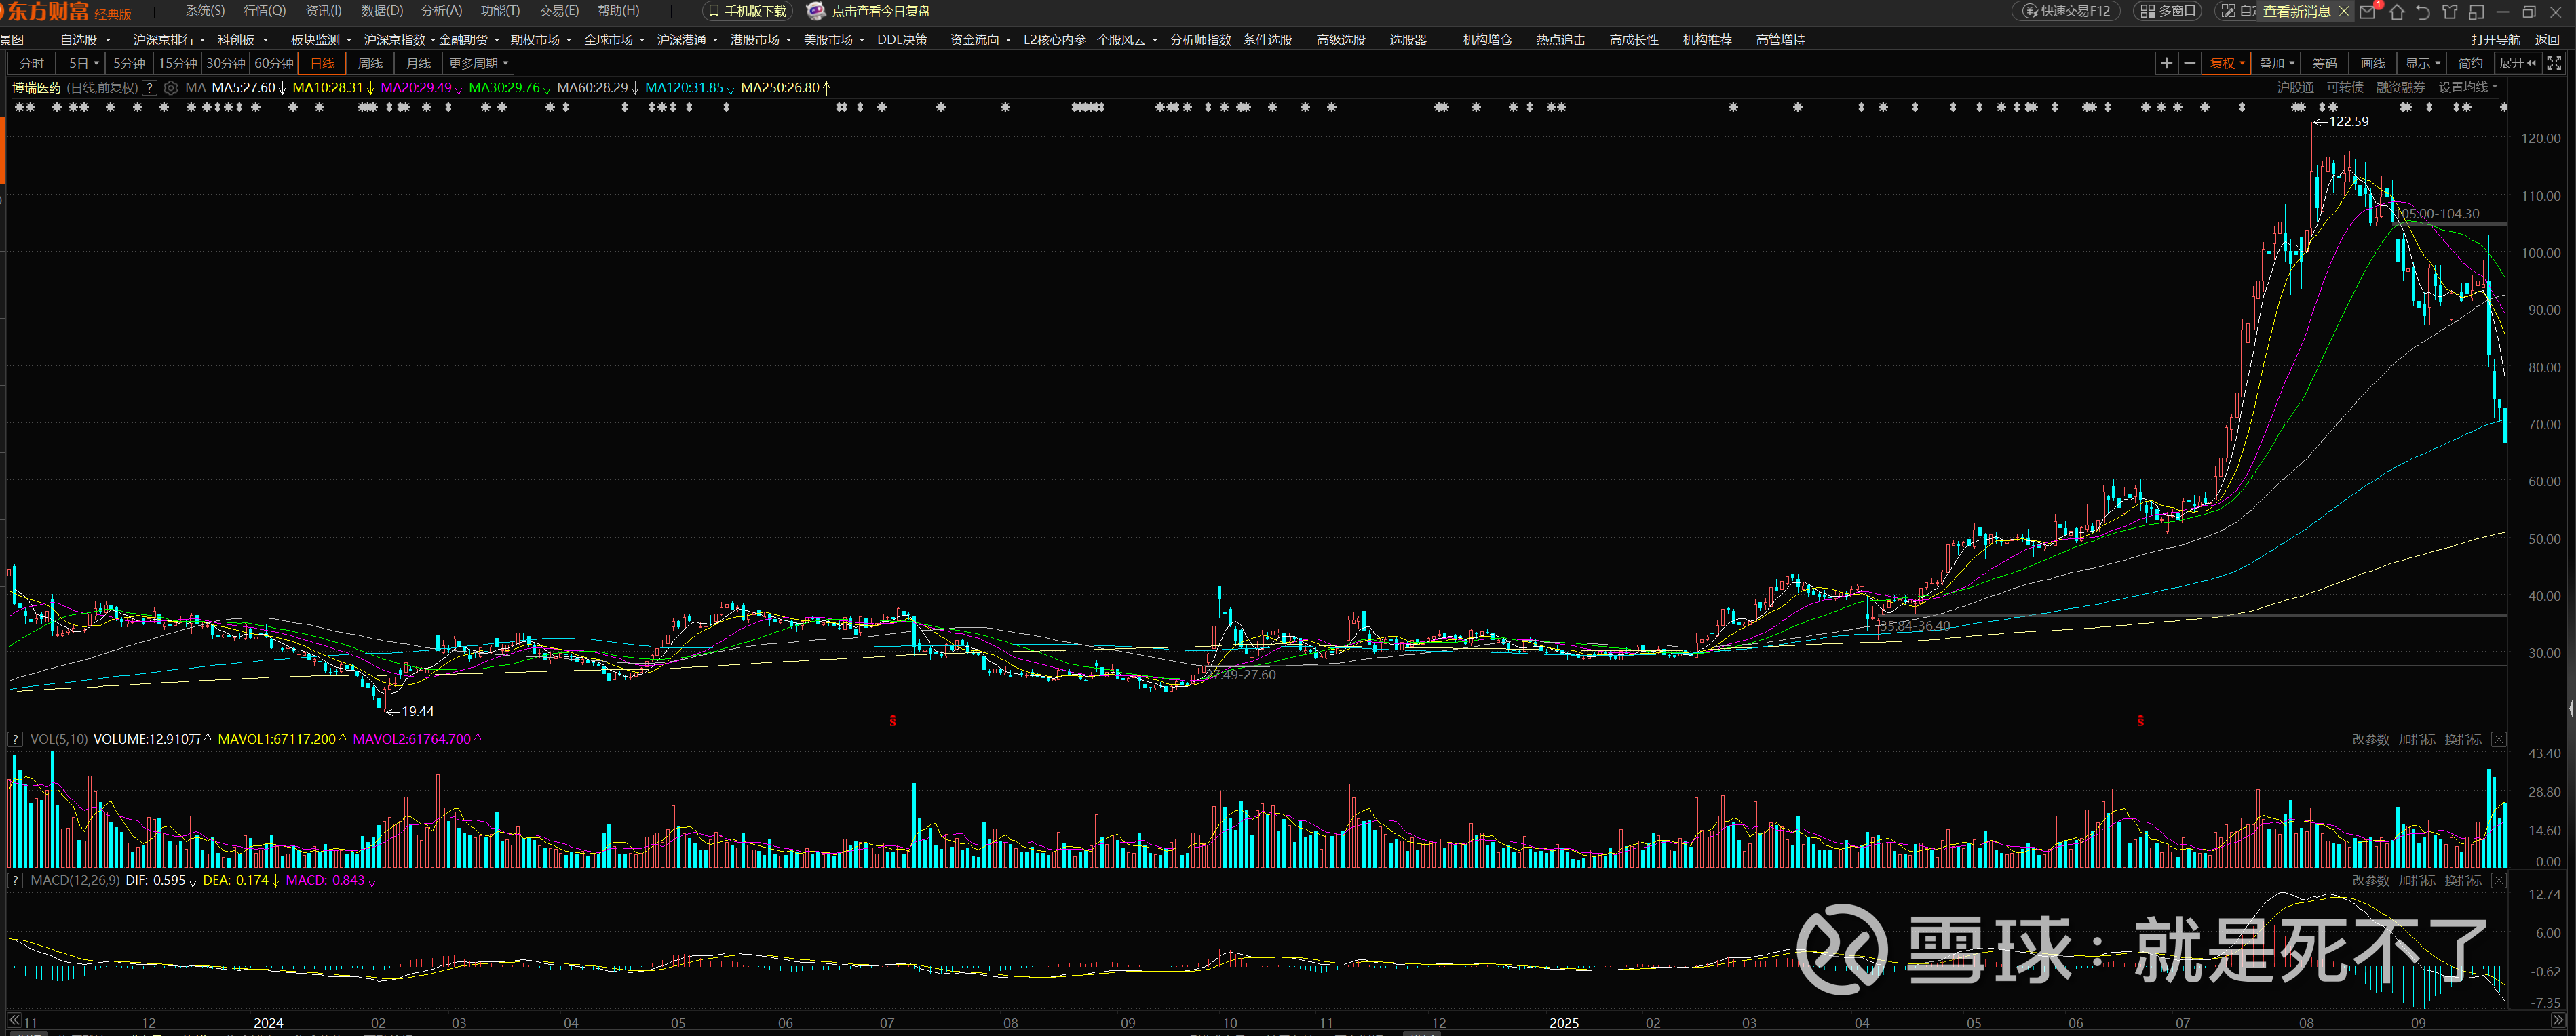
Task: Click the home icon in title bar
Action: click(x=2396, y=12)
